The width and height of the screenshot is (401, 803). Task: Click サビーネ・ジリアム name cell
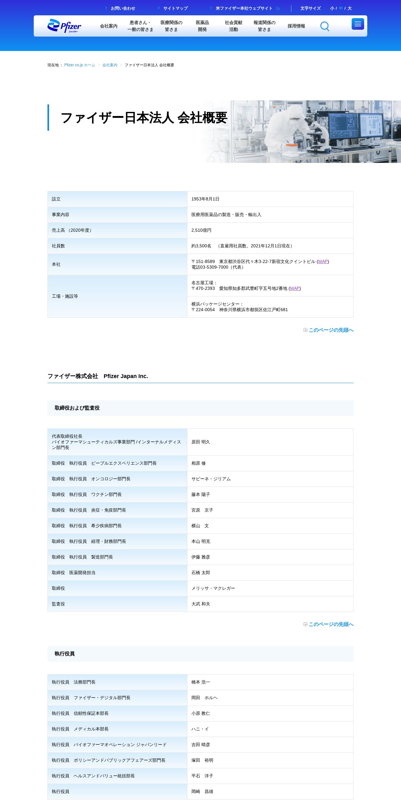pos(270,479)
